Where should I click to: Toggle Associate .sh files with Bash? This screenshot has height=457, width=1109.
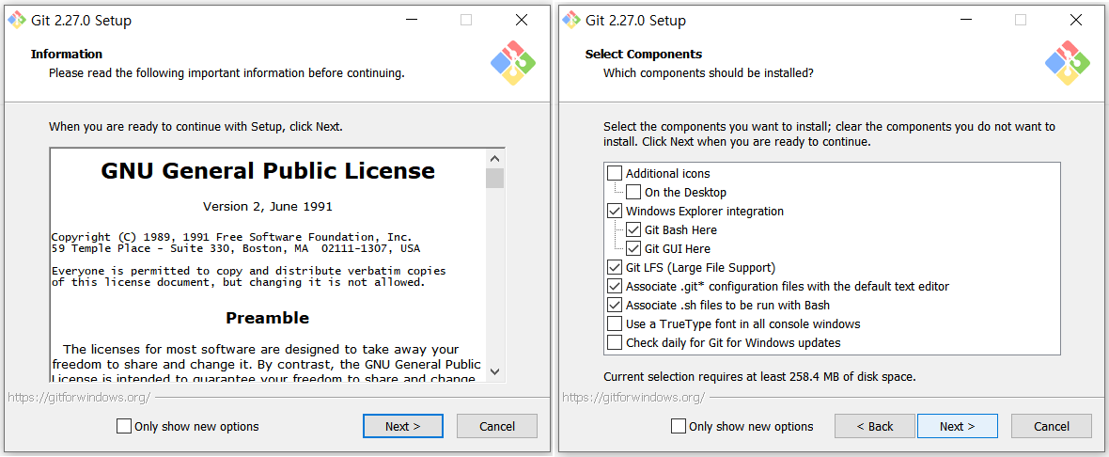click(615, 306)
